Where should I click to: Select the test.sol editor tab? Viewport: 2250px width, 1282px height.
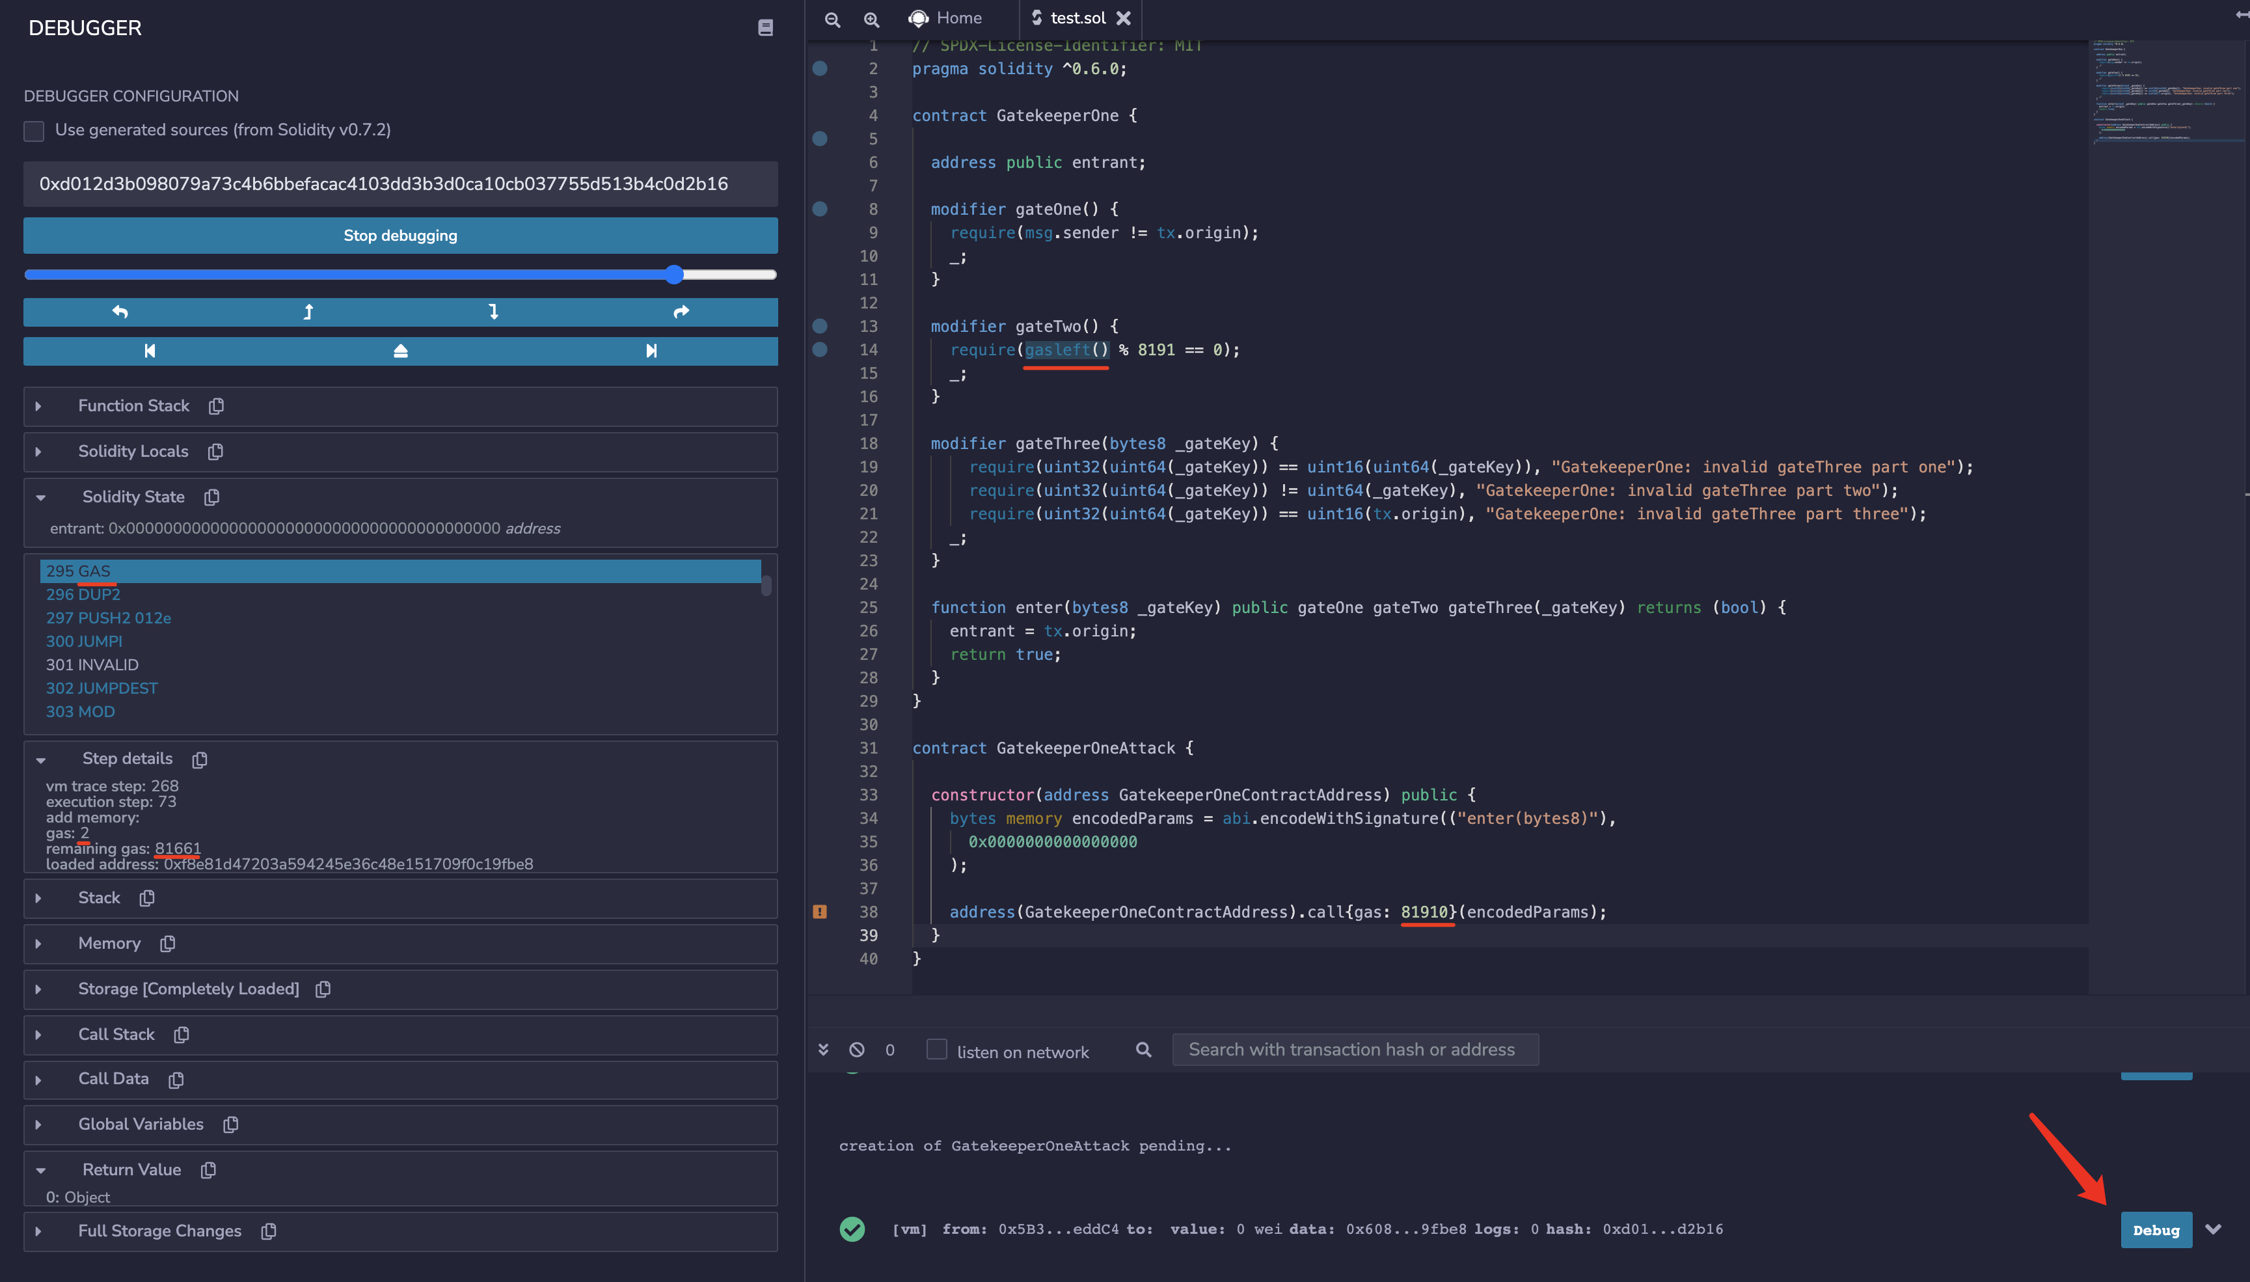pos(1077,18)
